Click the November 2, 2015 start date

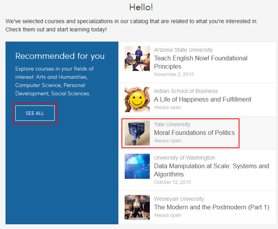[x=174, y=75]
